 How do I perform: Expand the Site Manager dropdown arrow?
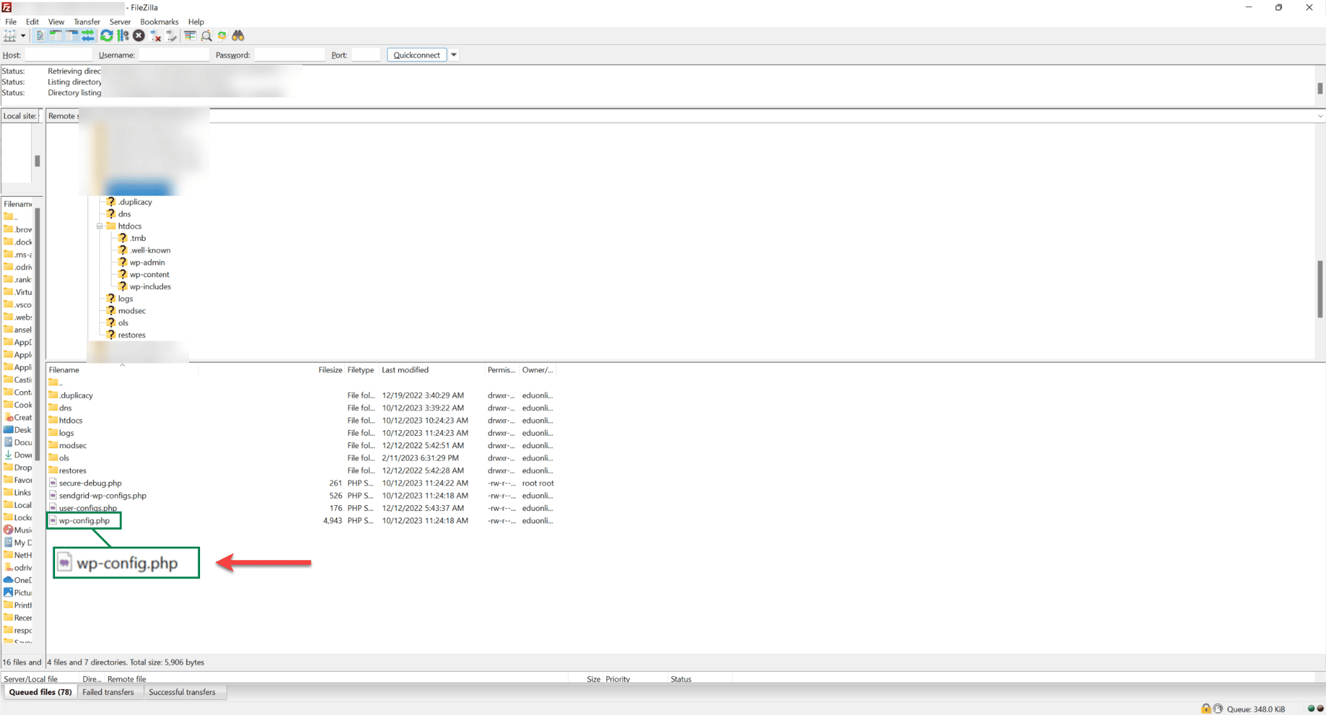coord(23,36)
